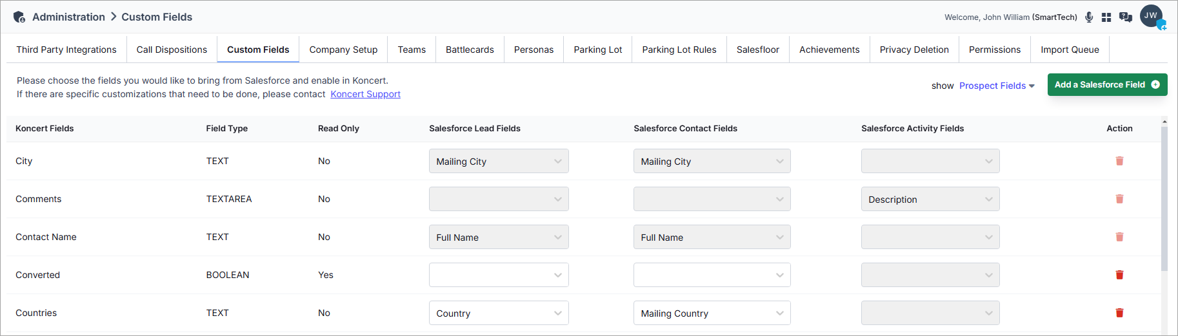
Task: Delete the Countries field row
Action: pyautogui.click(x=1119, y=313)
